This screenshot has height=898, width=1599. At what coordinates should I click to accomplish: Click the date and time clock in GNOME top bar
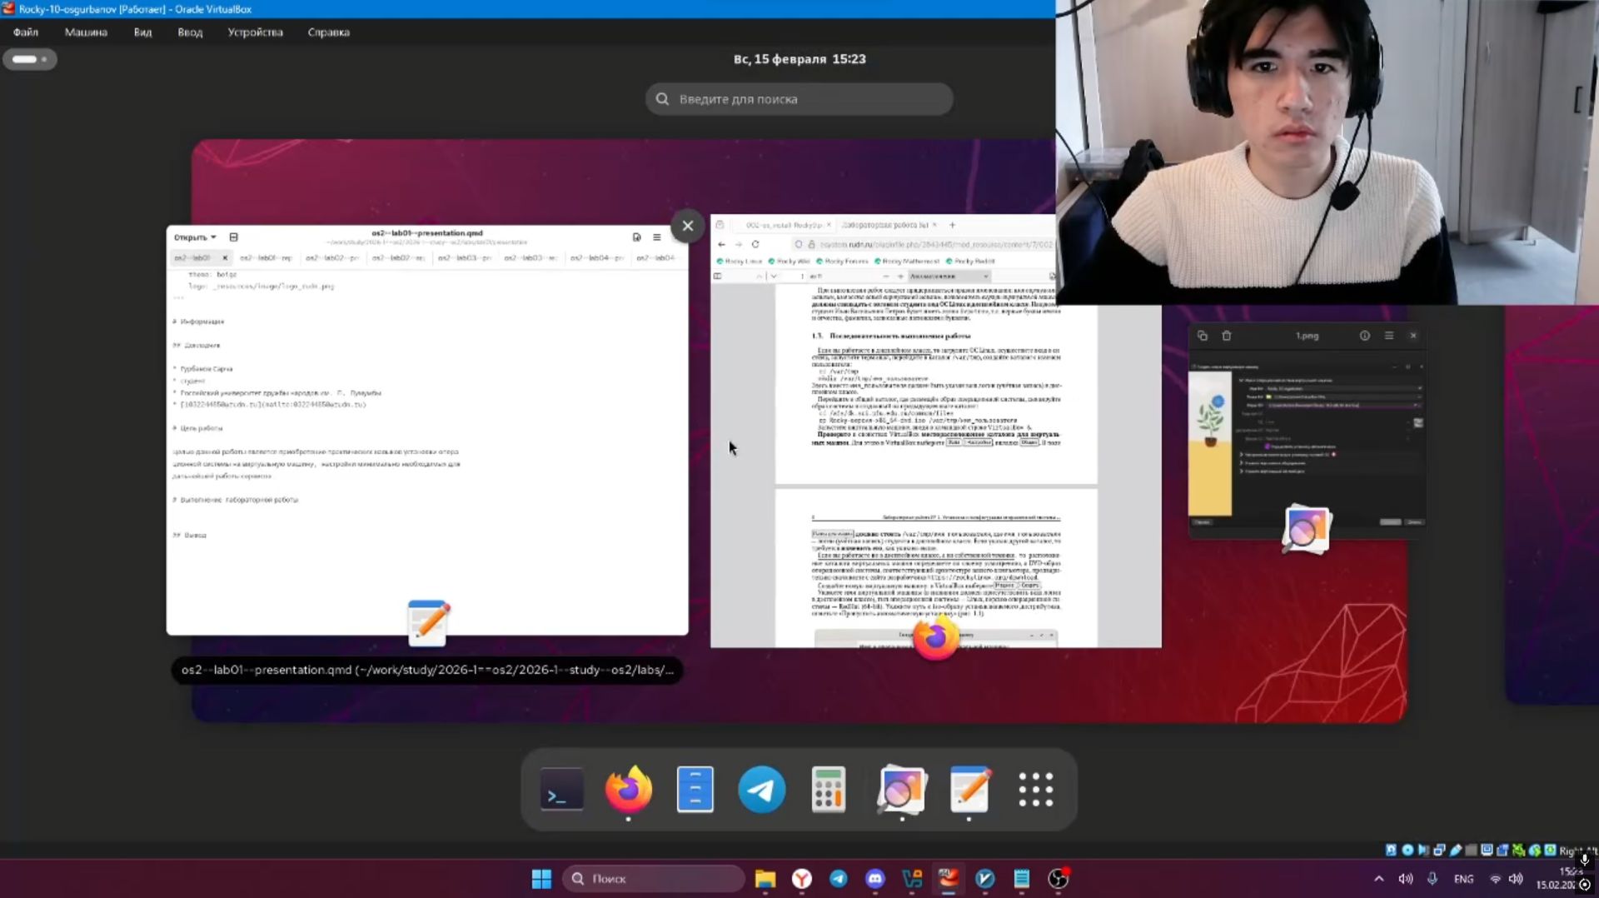pyautogui.click(x=799, y=59)
